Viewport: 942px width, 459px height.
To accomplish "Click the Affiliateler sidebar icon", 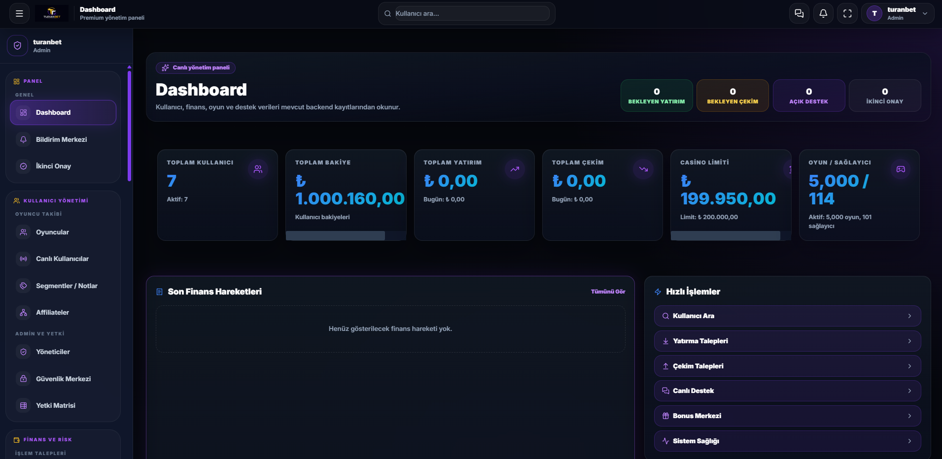I will click(23, 312).
